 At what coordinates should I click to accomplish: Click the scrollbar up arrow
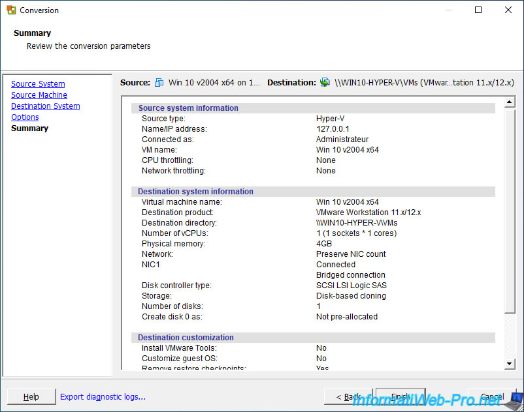(509, 102)
